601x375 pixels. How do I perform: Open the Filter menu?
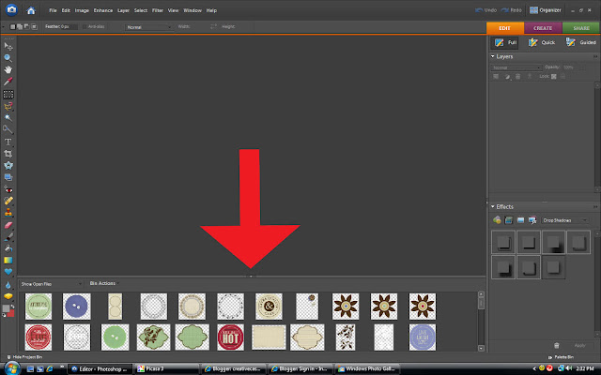coord(158,10)
